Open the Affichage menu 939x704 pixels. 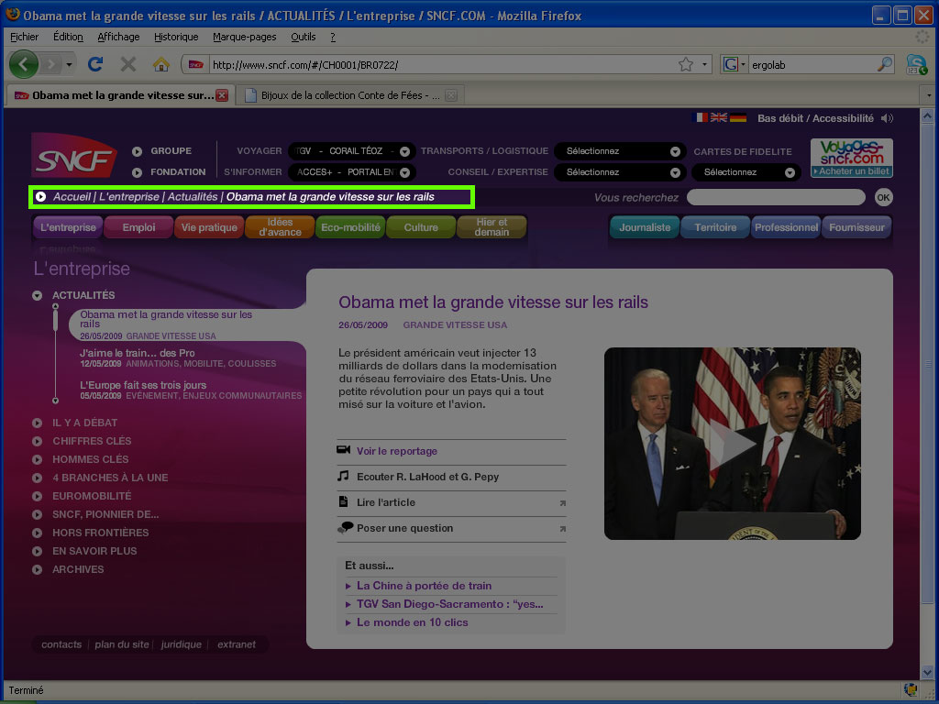[x=118, y=37]
